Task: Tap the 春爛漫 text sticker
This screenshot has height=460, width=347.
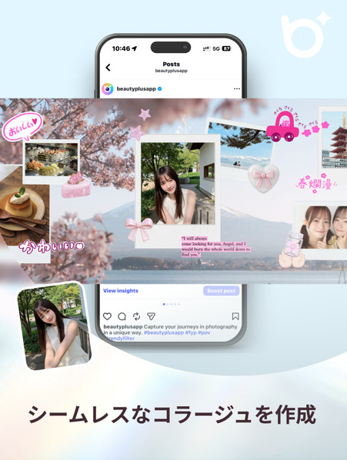Action: click(x=316, y=184)
